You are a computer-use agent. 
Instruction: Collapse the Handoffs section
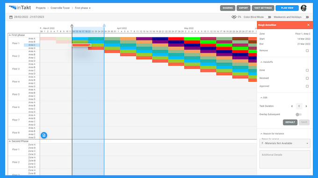261,62
